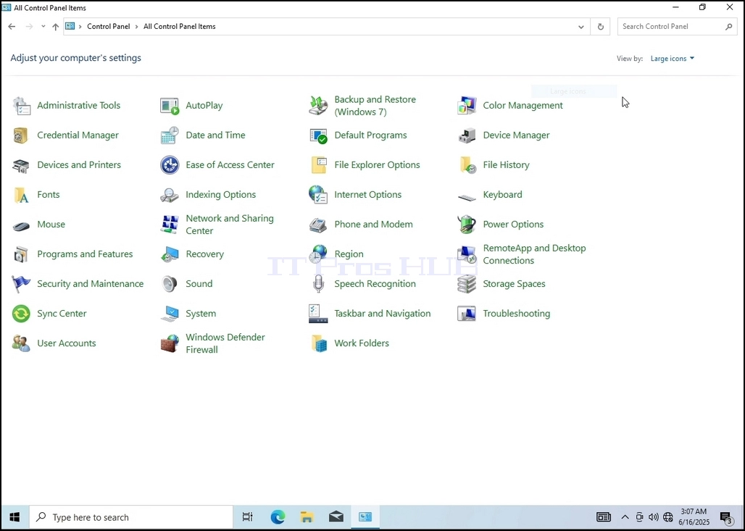Open the Mail app on taskbar
745x531 pixels.
coord(336,517)
